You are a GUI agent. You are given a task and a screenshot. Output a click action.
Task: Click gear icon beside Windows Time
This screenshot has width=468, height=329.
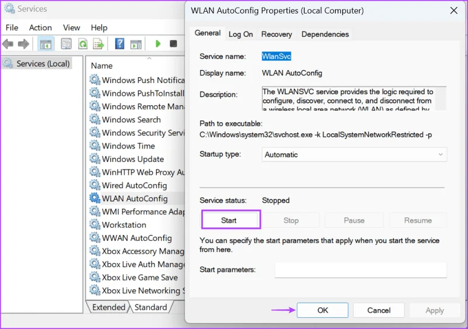click(95, 146)
